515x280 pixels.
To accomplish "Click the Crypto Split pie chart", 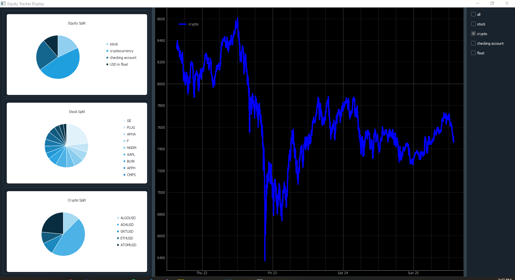I will (x=63, y=234).
